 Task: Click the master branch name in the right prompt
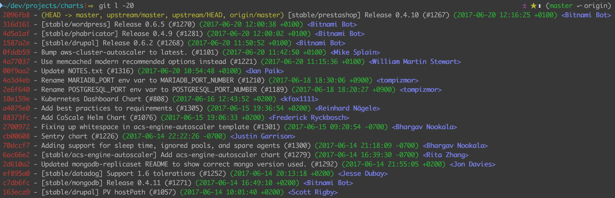pyautogui.click(x=561, y=6)
